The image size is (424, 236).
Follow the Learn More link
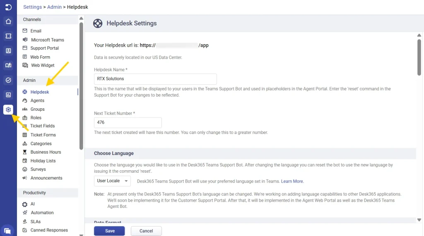292,181
